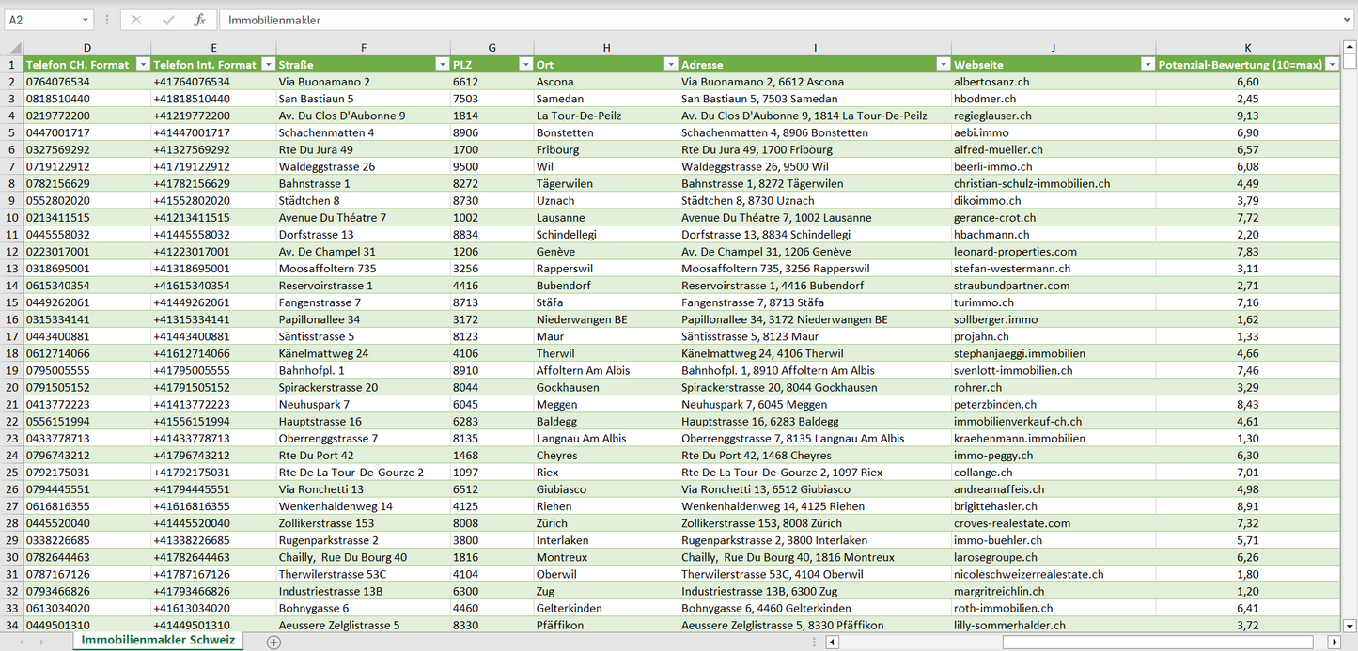The height and width of the screenshot is (651, 1358).
Task: Select row 20 by its row header
Action: point(11,387)
